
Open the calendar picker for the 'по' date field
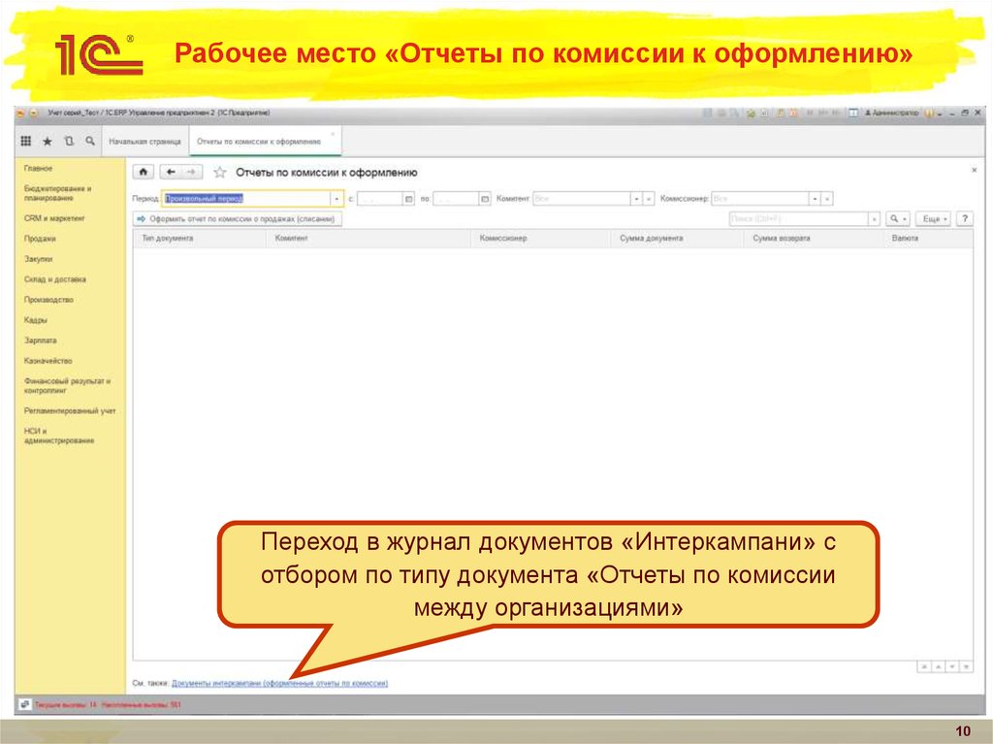click(484, 197)
